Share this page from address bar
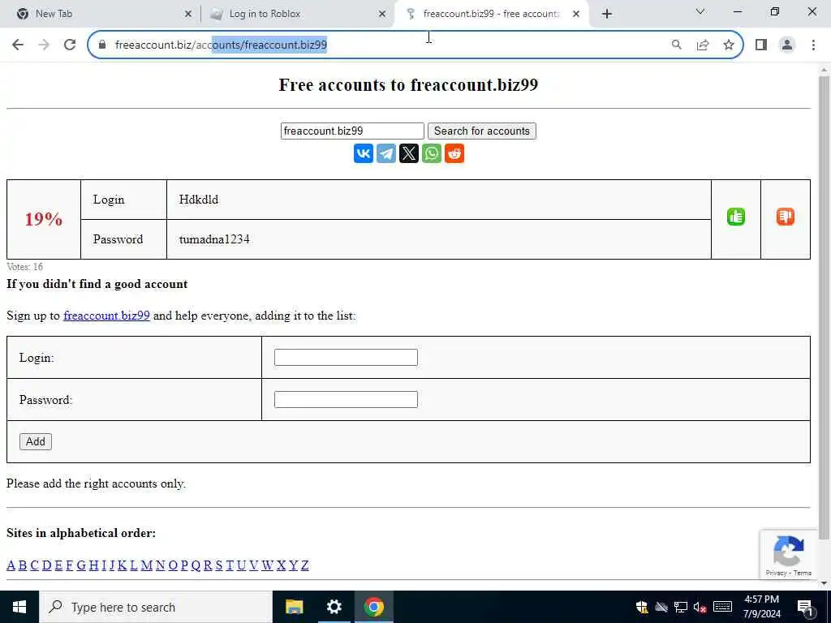The width and height of the screenshot is (831, 623). tap(703, 45)
